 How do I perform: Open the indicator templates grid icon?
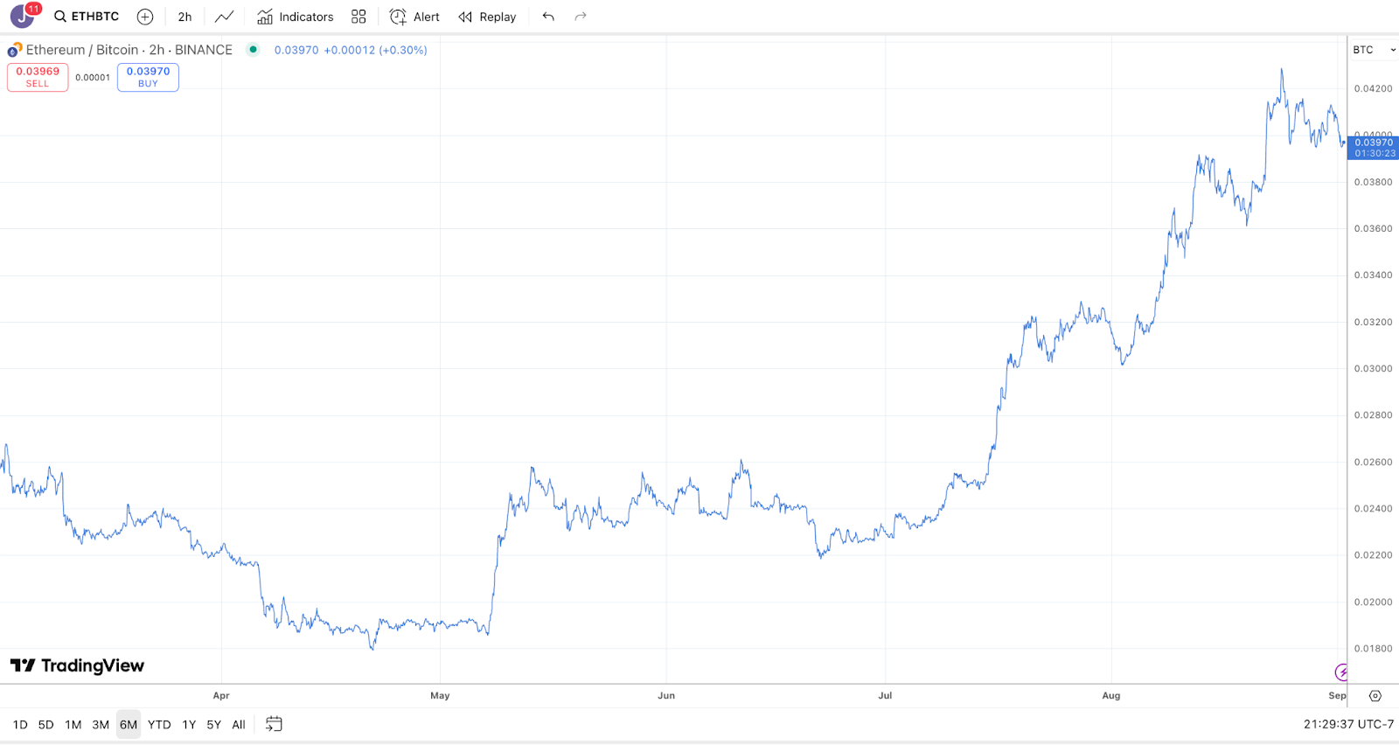(358, 17)
